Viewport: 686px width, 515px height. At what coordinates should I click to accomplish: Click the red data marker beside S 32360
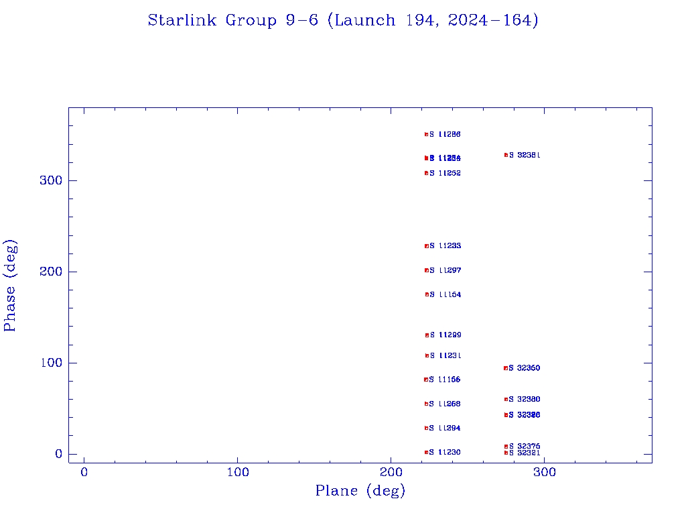(x=506, y=368)
